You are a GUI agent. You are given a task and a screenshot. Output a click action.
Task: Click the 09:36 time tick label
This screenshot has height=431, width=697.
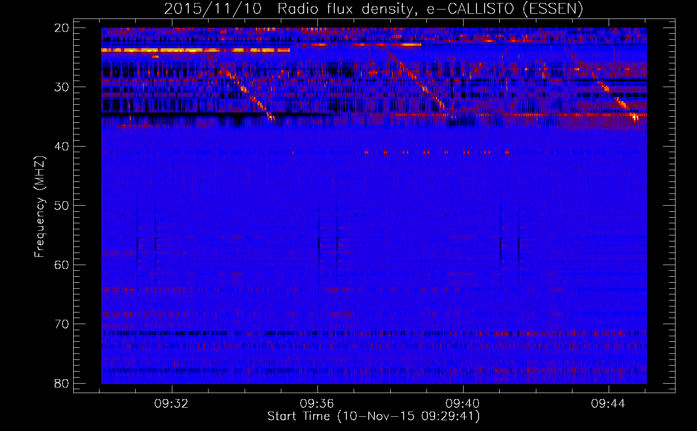click(317, 404)
